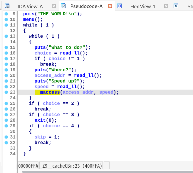This screenshot has width=193, height=173.
Task: Toggle breakpoint dot on line 31
Action: click(x=6, y=137)
